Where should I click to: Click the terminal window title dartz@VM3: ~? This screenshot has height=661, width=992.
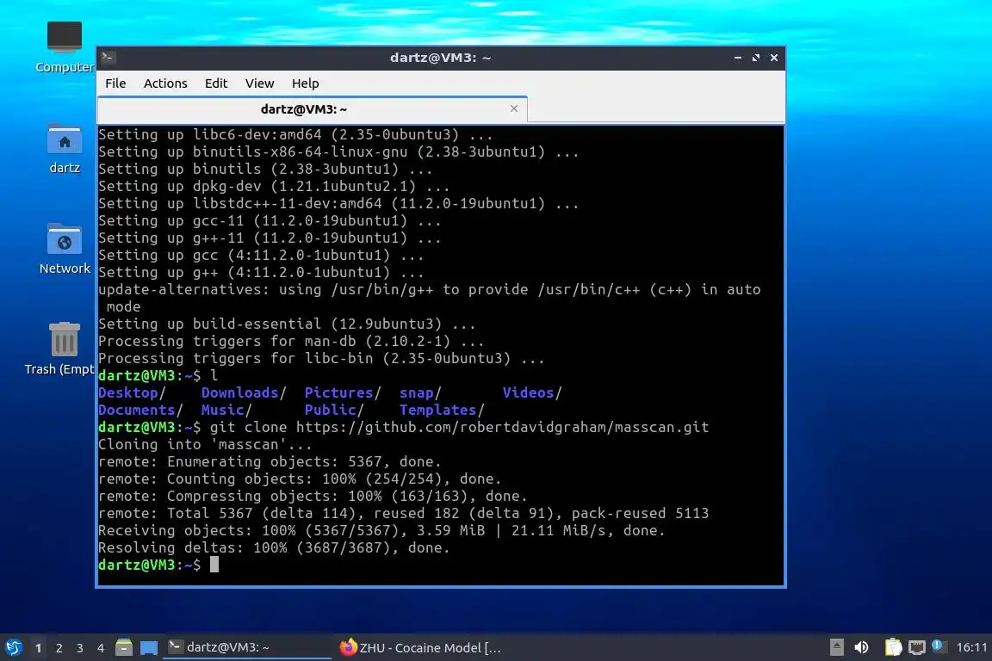440,58
